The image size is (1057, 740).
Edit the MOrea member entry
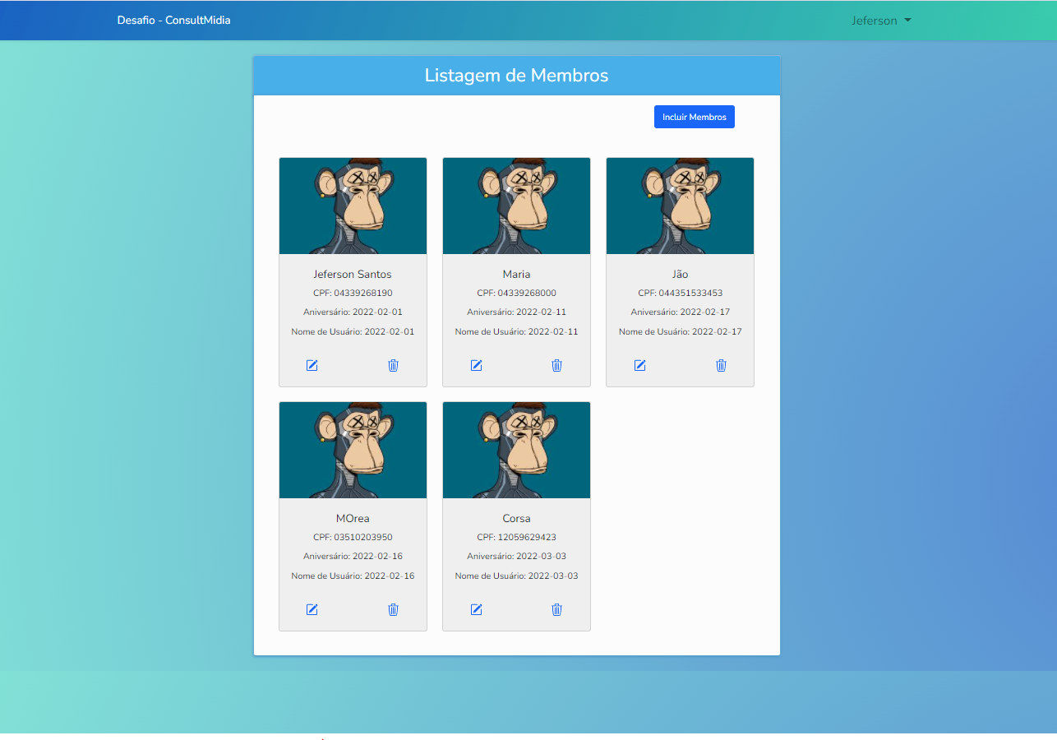coord(312,609)
